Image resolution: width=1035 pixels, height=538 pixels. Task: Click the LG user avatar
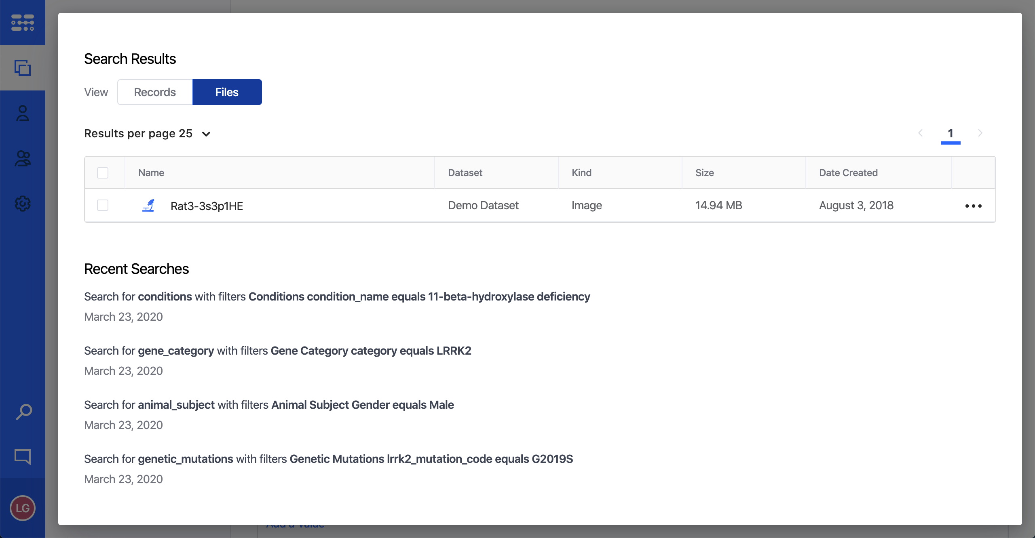(x=23, y=508)
